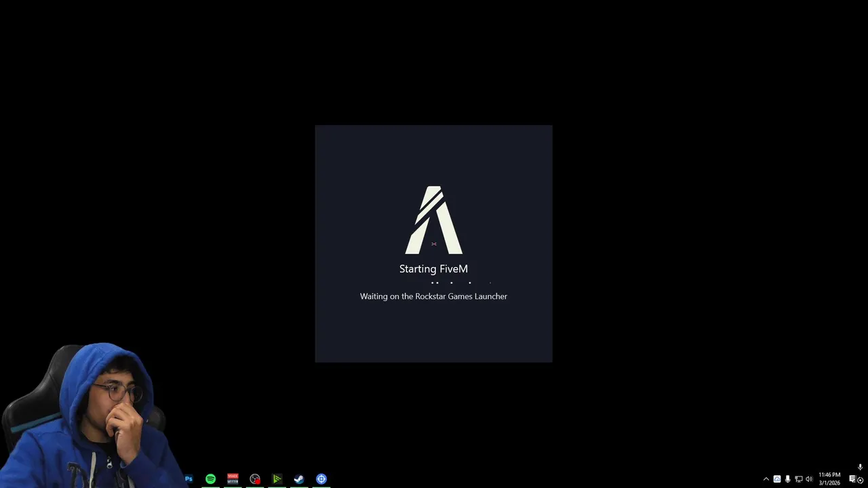Open Steam from the taskbar
The width and height of the screenshot is (868, 488).
(299, 479)
